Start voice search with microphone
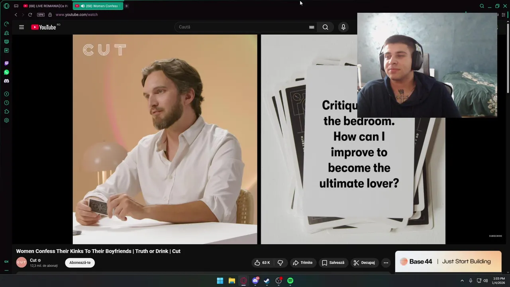Viewport: 510px width, 287px height. [x=343, y=27]
